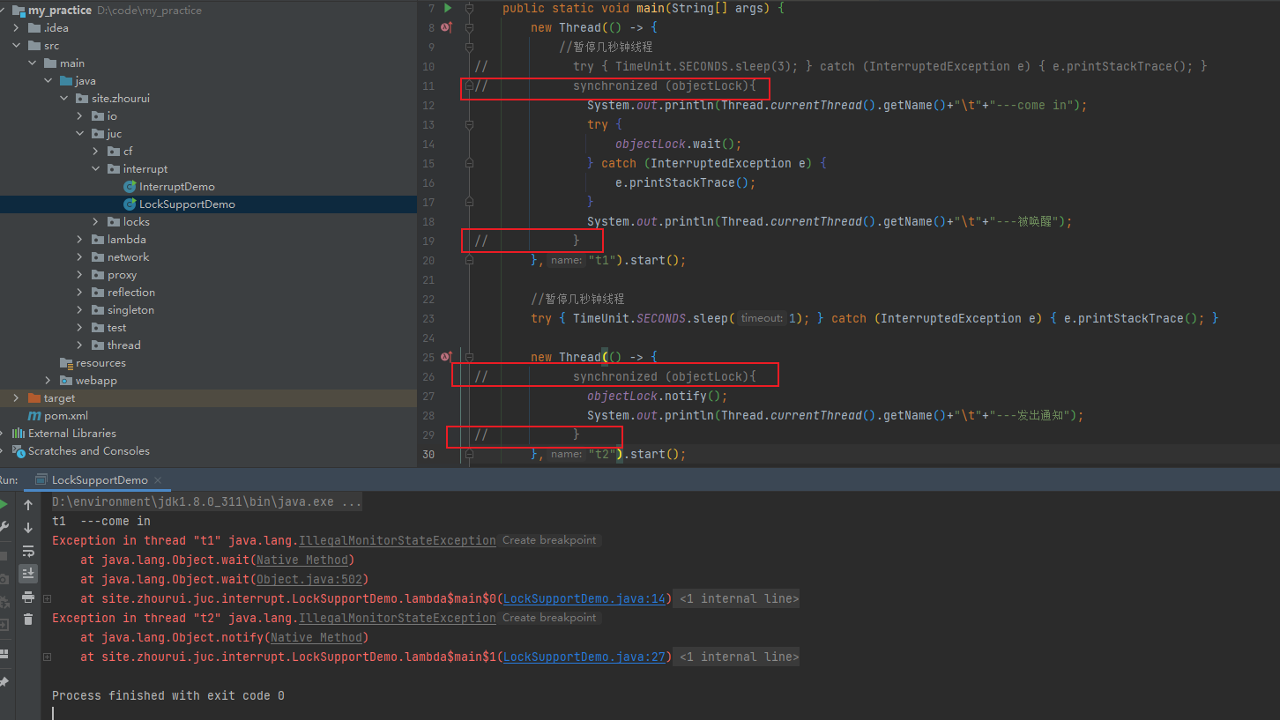The width and height of the screenshot is (1280, 720).
Task: Click the green run arrow at line 7
Action: pos(448,8)
